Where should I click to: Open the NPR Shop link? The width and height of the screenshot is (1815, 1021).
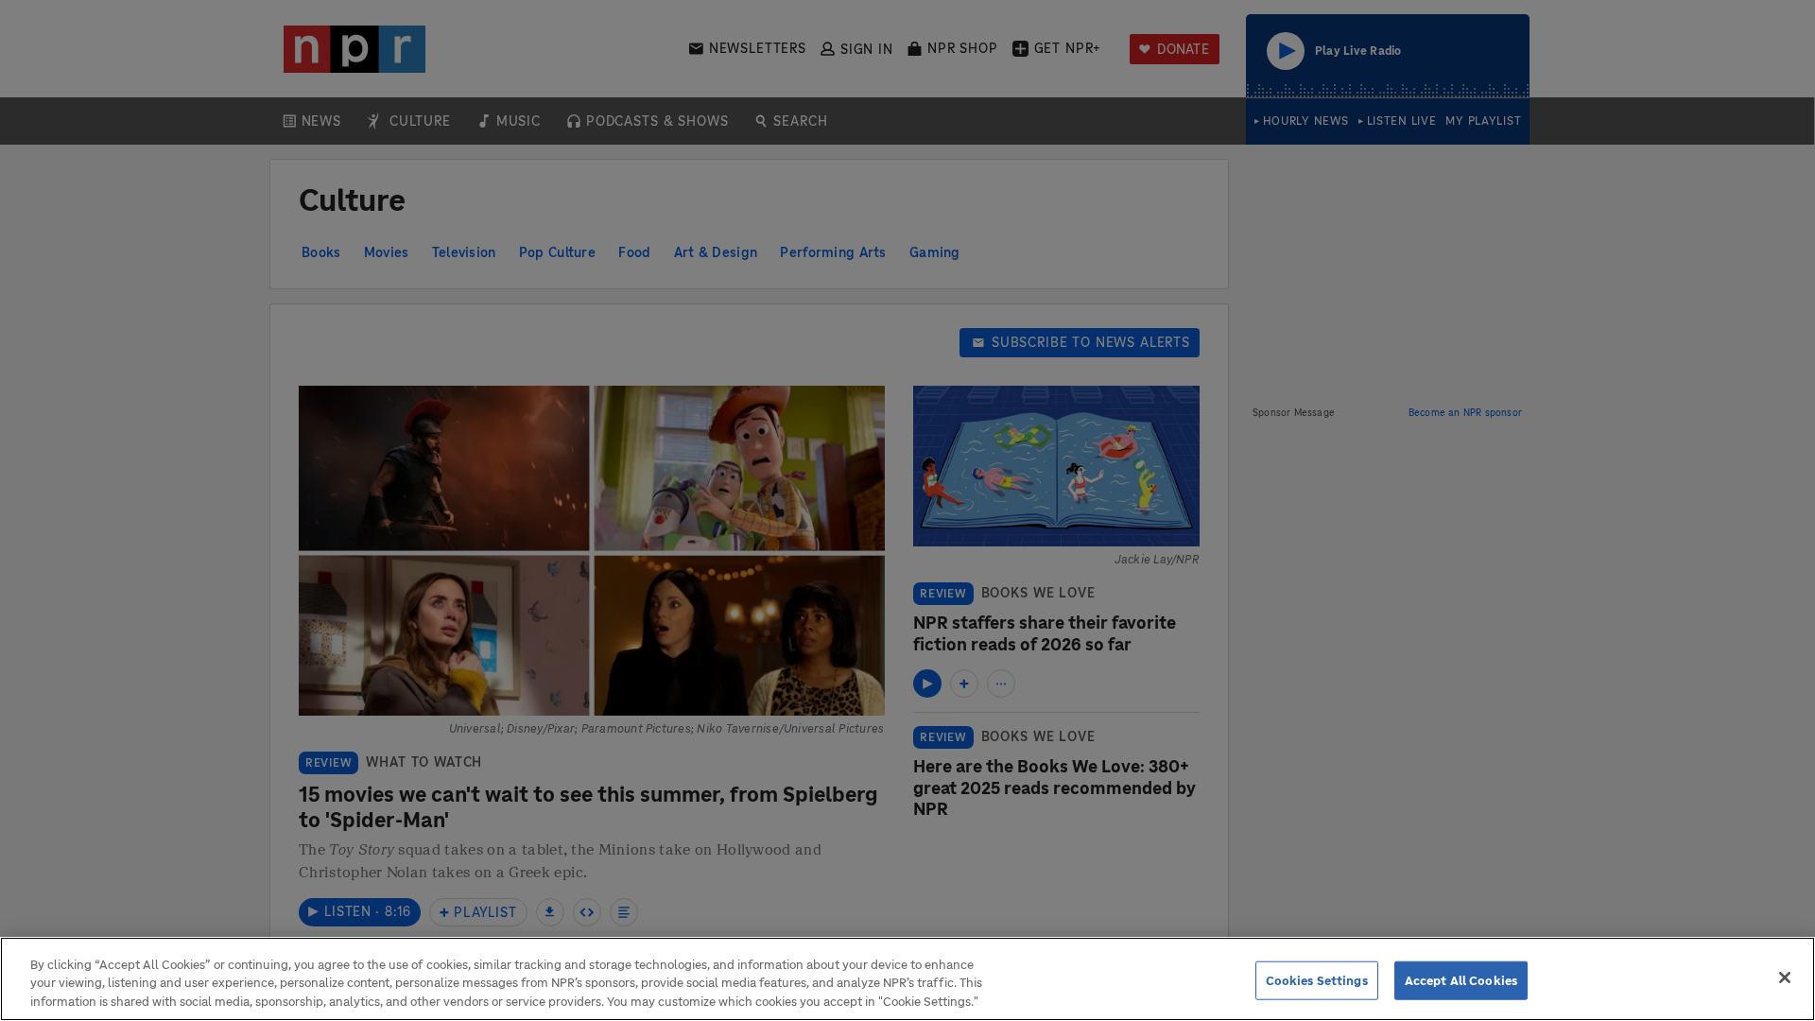pyautogui.click(x=952, y=48)
